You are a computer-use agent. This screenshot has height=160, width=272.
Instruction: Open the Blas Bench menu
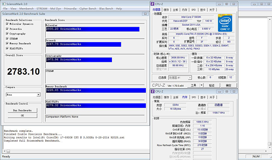tap(106, 8)
